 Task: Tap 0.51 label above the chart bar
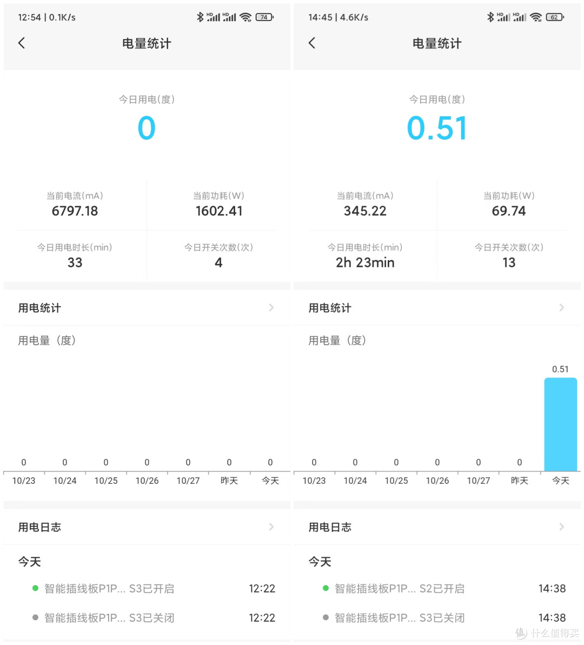coord(560,369)
